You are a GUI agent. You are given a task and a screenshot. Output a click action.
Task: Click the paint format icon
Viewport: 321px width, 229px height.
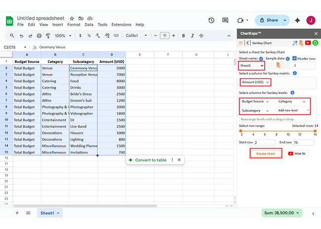(48, 36)
